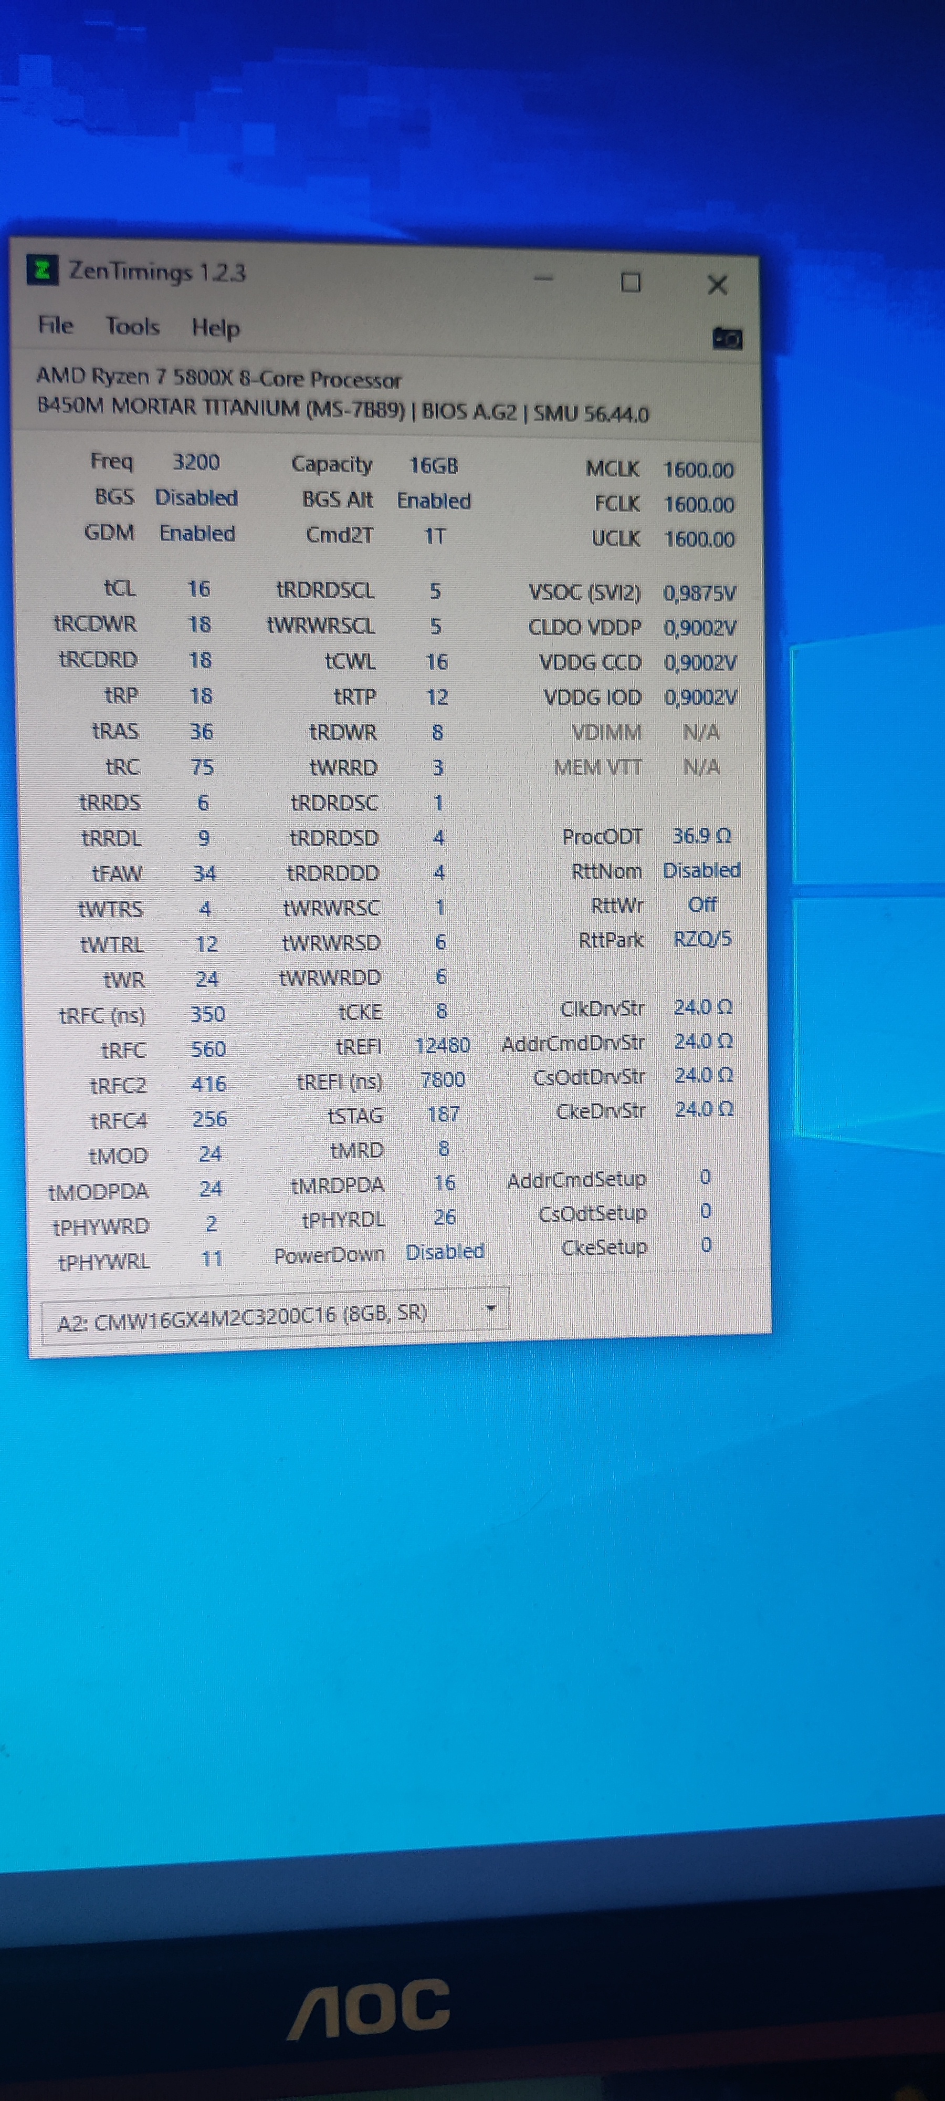Select the tRDRDSCL label

[x=325, y=590]
